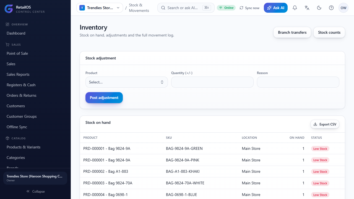Open the language translation icon
The width and height of the screenshot is (354, 199).
[x=307, y=8]
